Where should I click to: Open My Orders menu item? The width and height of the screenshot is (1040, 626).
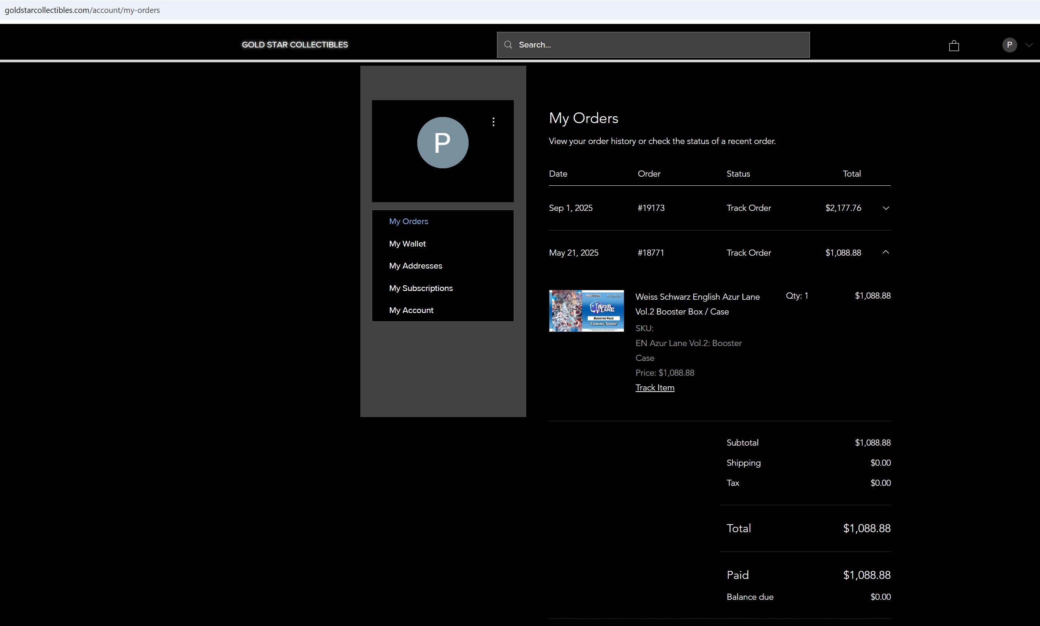click(408, 221)
